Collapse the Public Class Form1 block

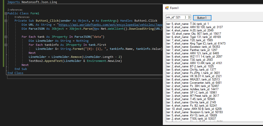(x=6, y=13)
